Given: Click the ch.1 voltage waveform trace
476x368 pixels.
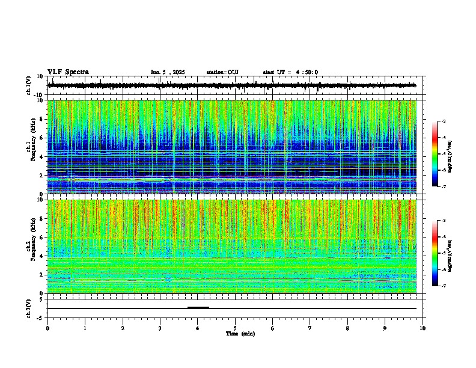Looking at the screenshot, I should tap(231, 85).
